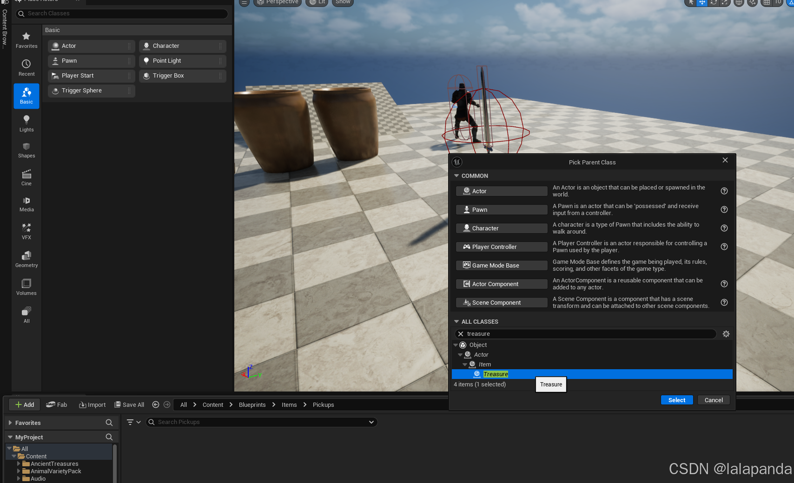The image size is (794, 483).
Task: Open the Media category
Action: click(x=26, y=204)
